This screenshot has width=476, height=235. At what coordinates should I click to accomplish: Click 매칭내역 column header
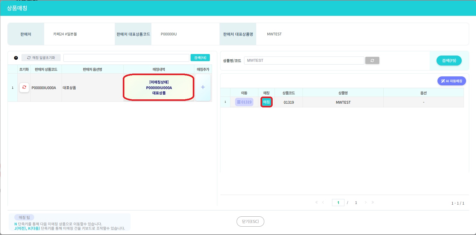159,69
